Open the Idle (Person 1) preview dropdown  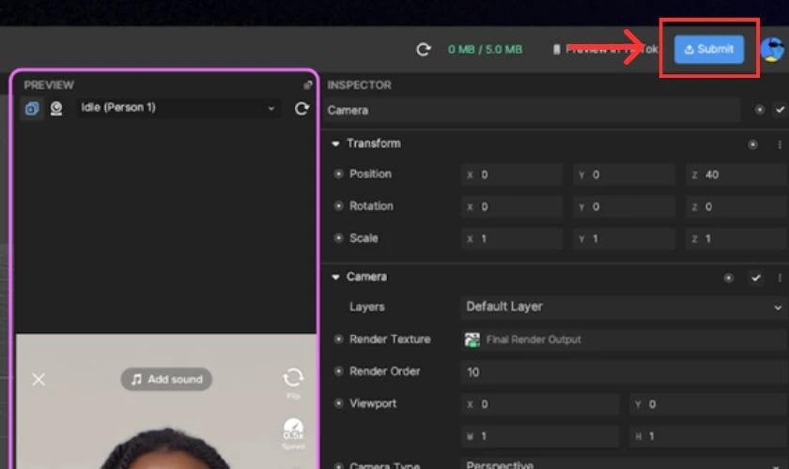pyautogui.click(x=178, y=108)
